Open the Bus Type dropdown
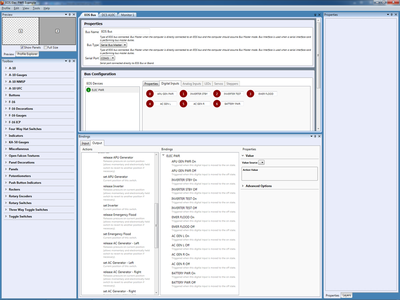The image size is (400, 300). [x=113, y=45]
